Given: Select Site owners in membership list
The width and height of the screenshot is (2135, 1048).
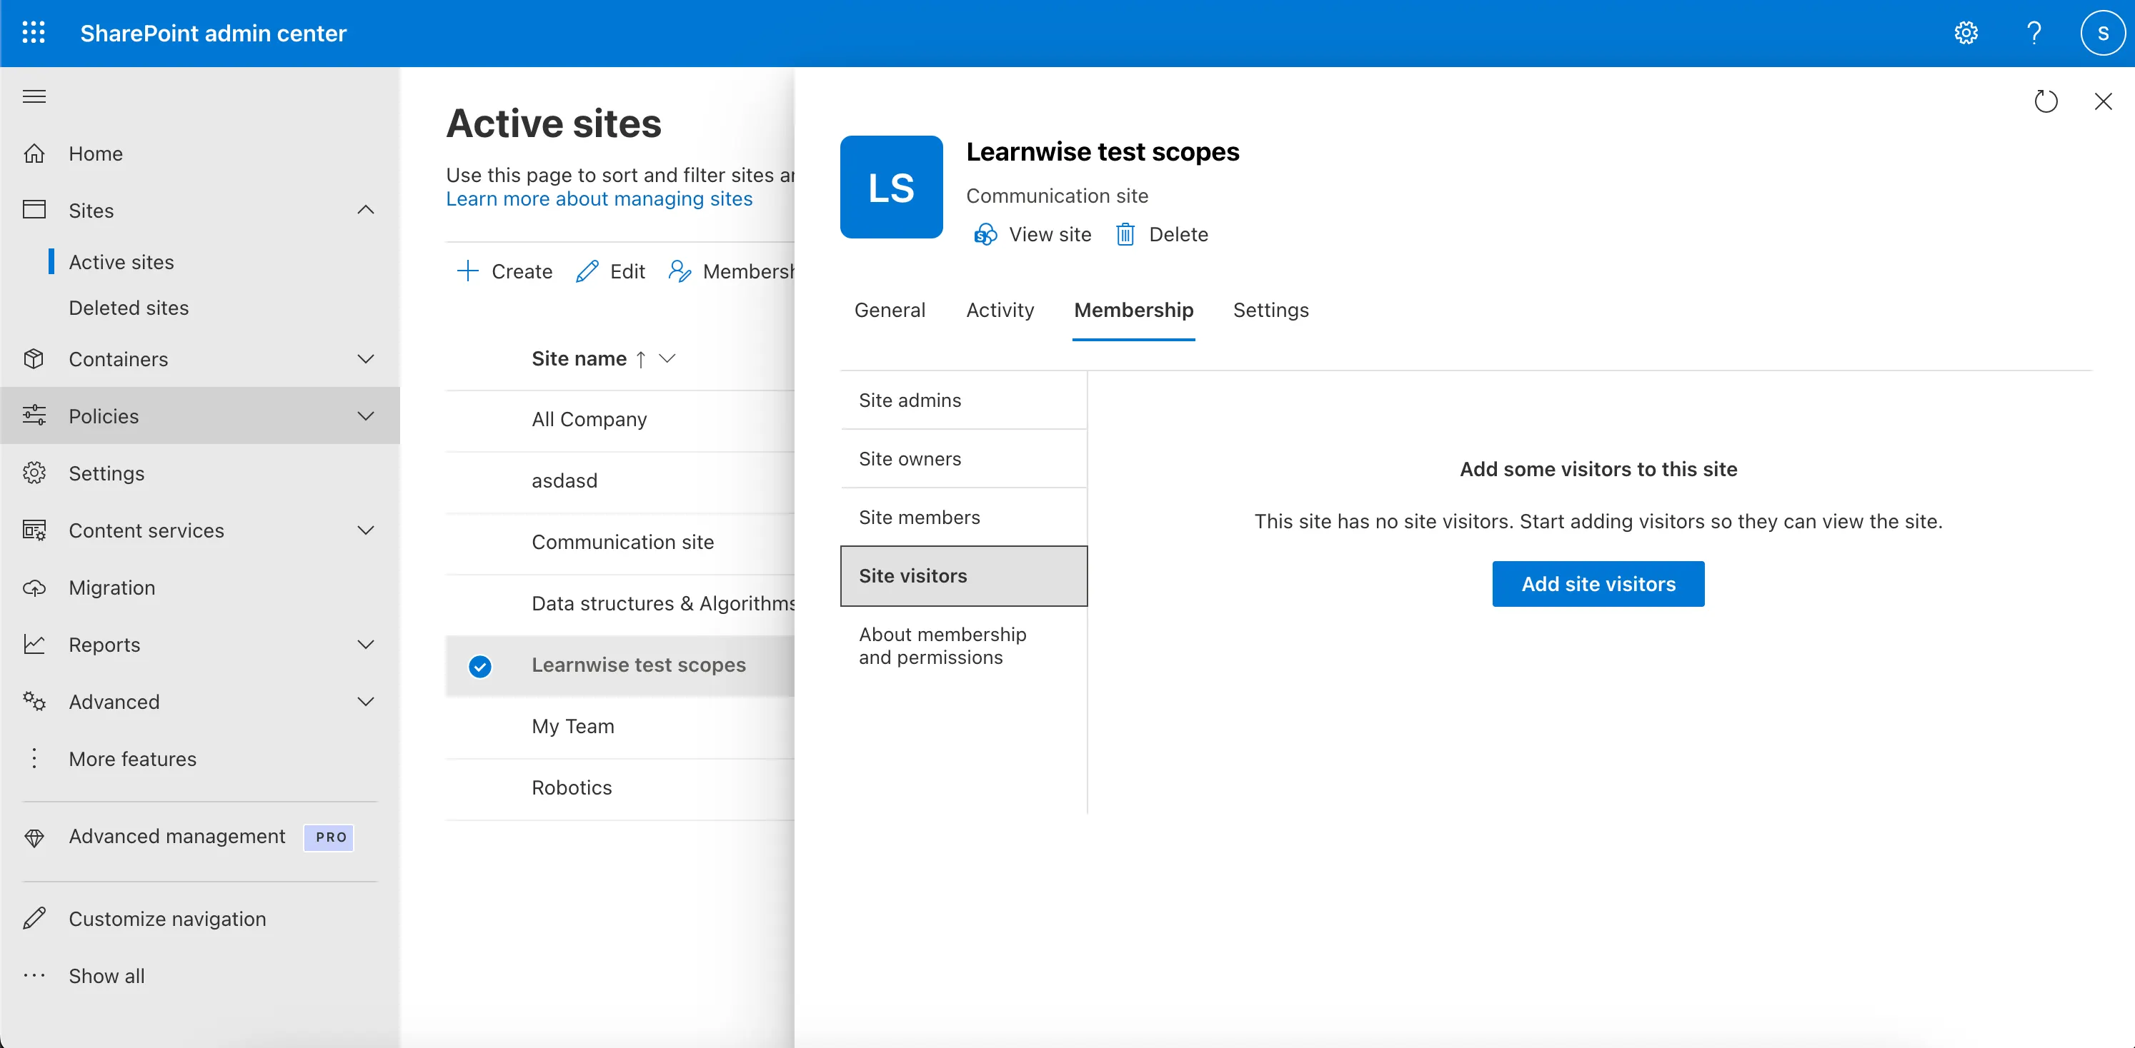Looking at the screenshot, I should pos(963,460).
